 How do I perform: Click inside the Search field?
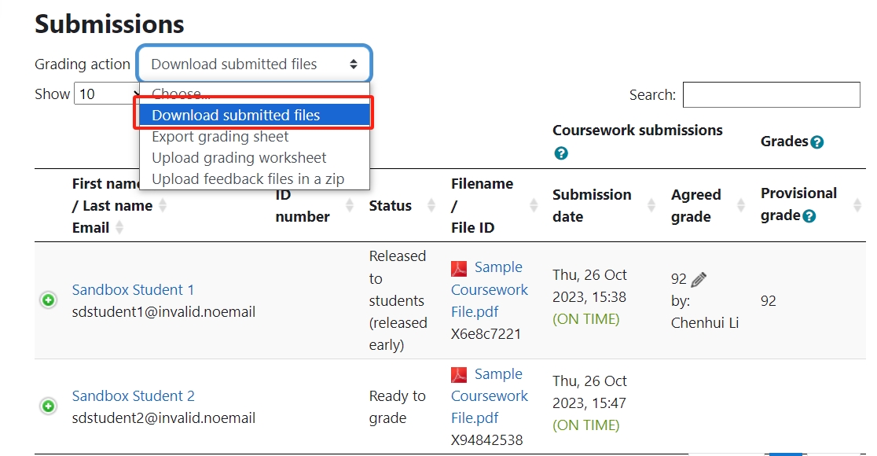[771, 94]
